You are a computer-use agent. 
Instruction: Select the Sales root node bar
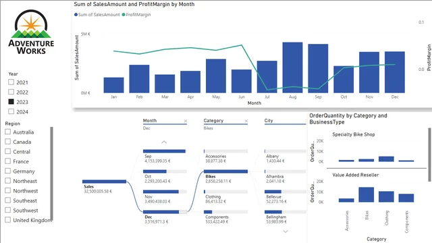tap(104, 182)
